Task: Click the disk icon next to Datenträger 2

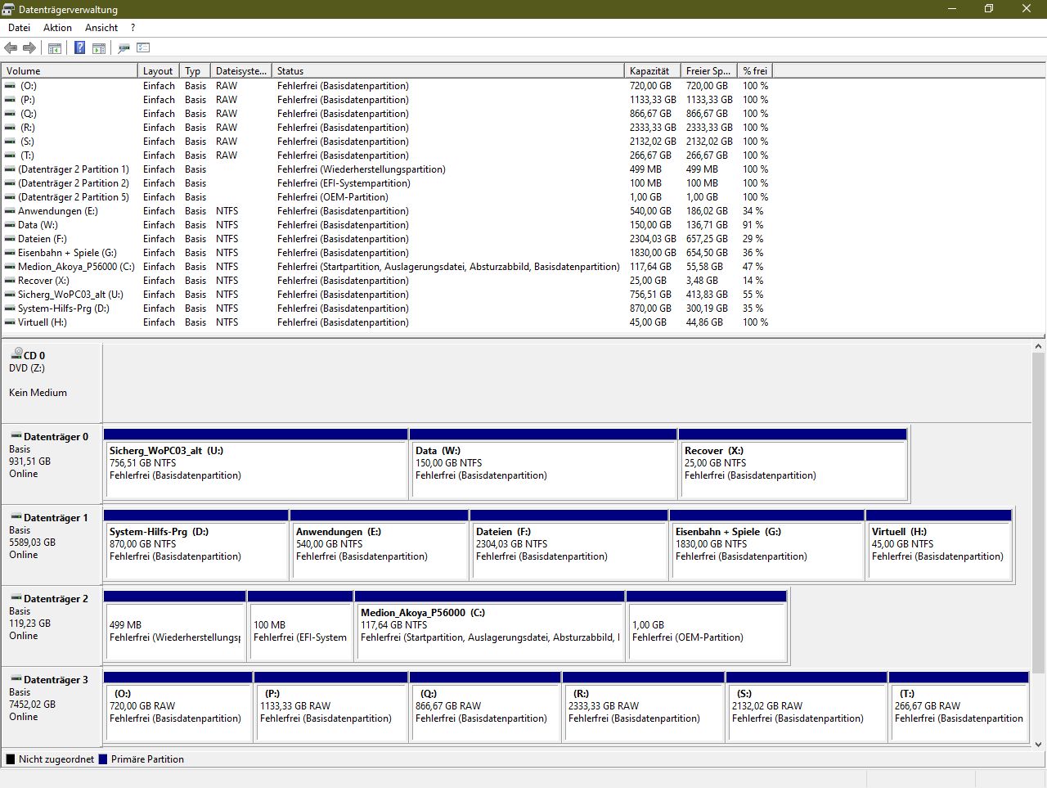Action: pos(16,598)
